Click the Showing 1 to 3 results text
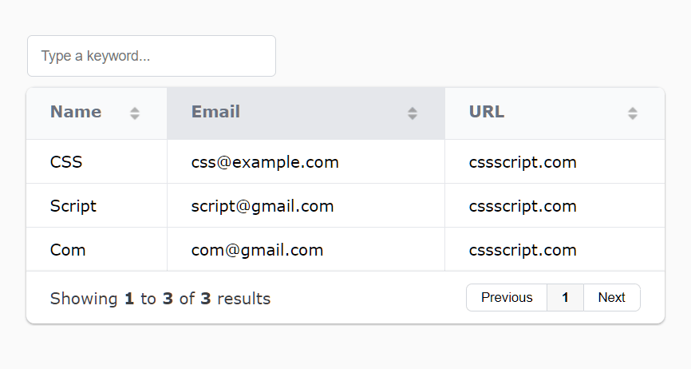 pyautogui.click(x=160, y=299)
